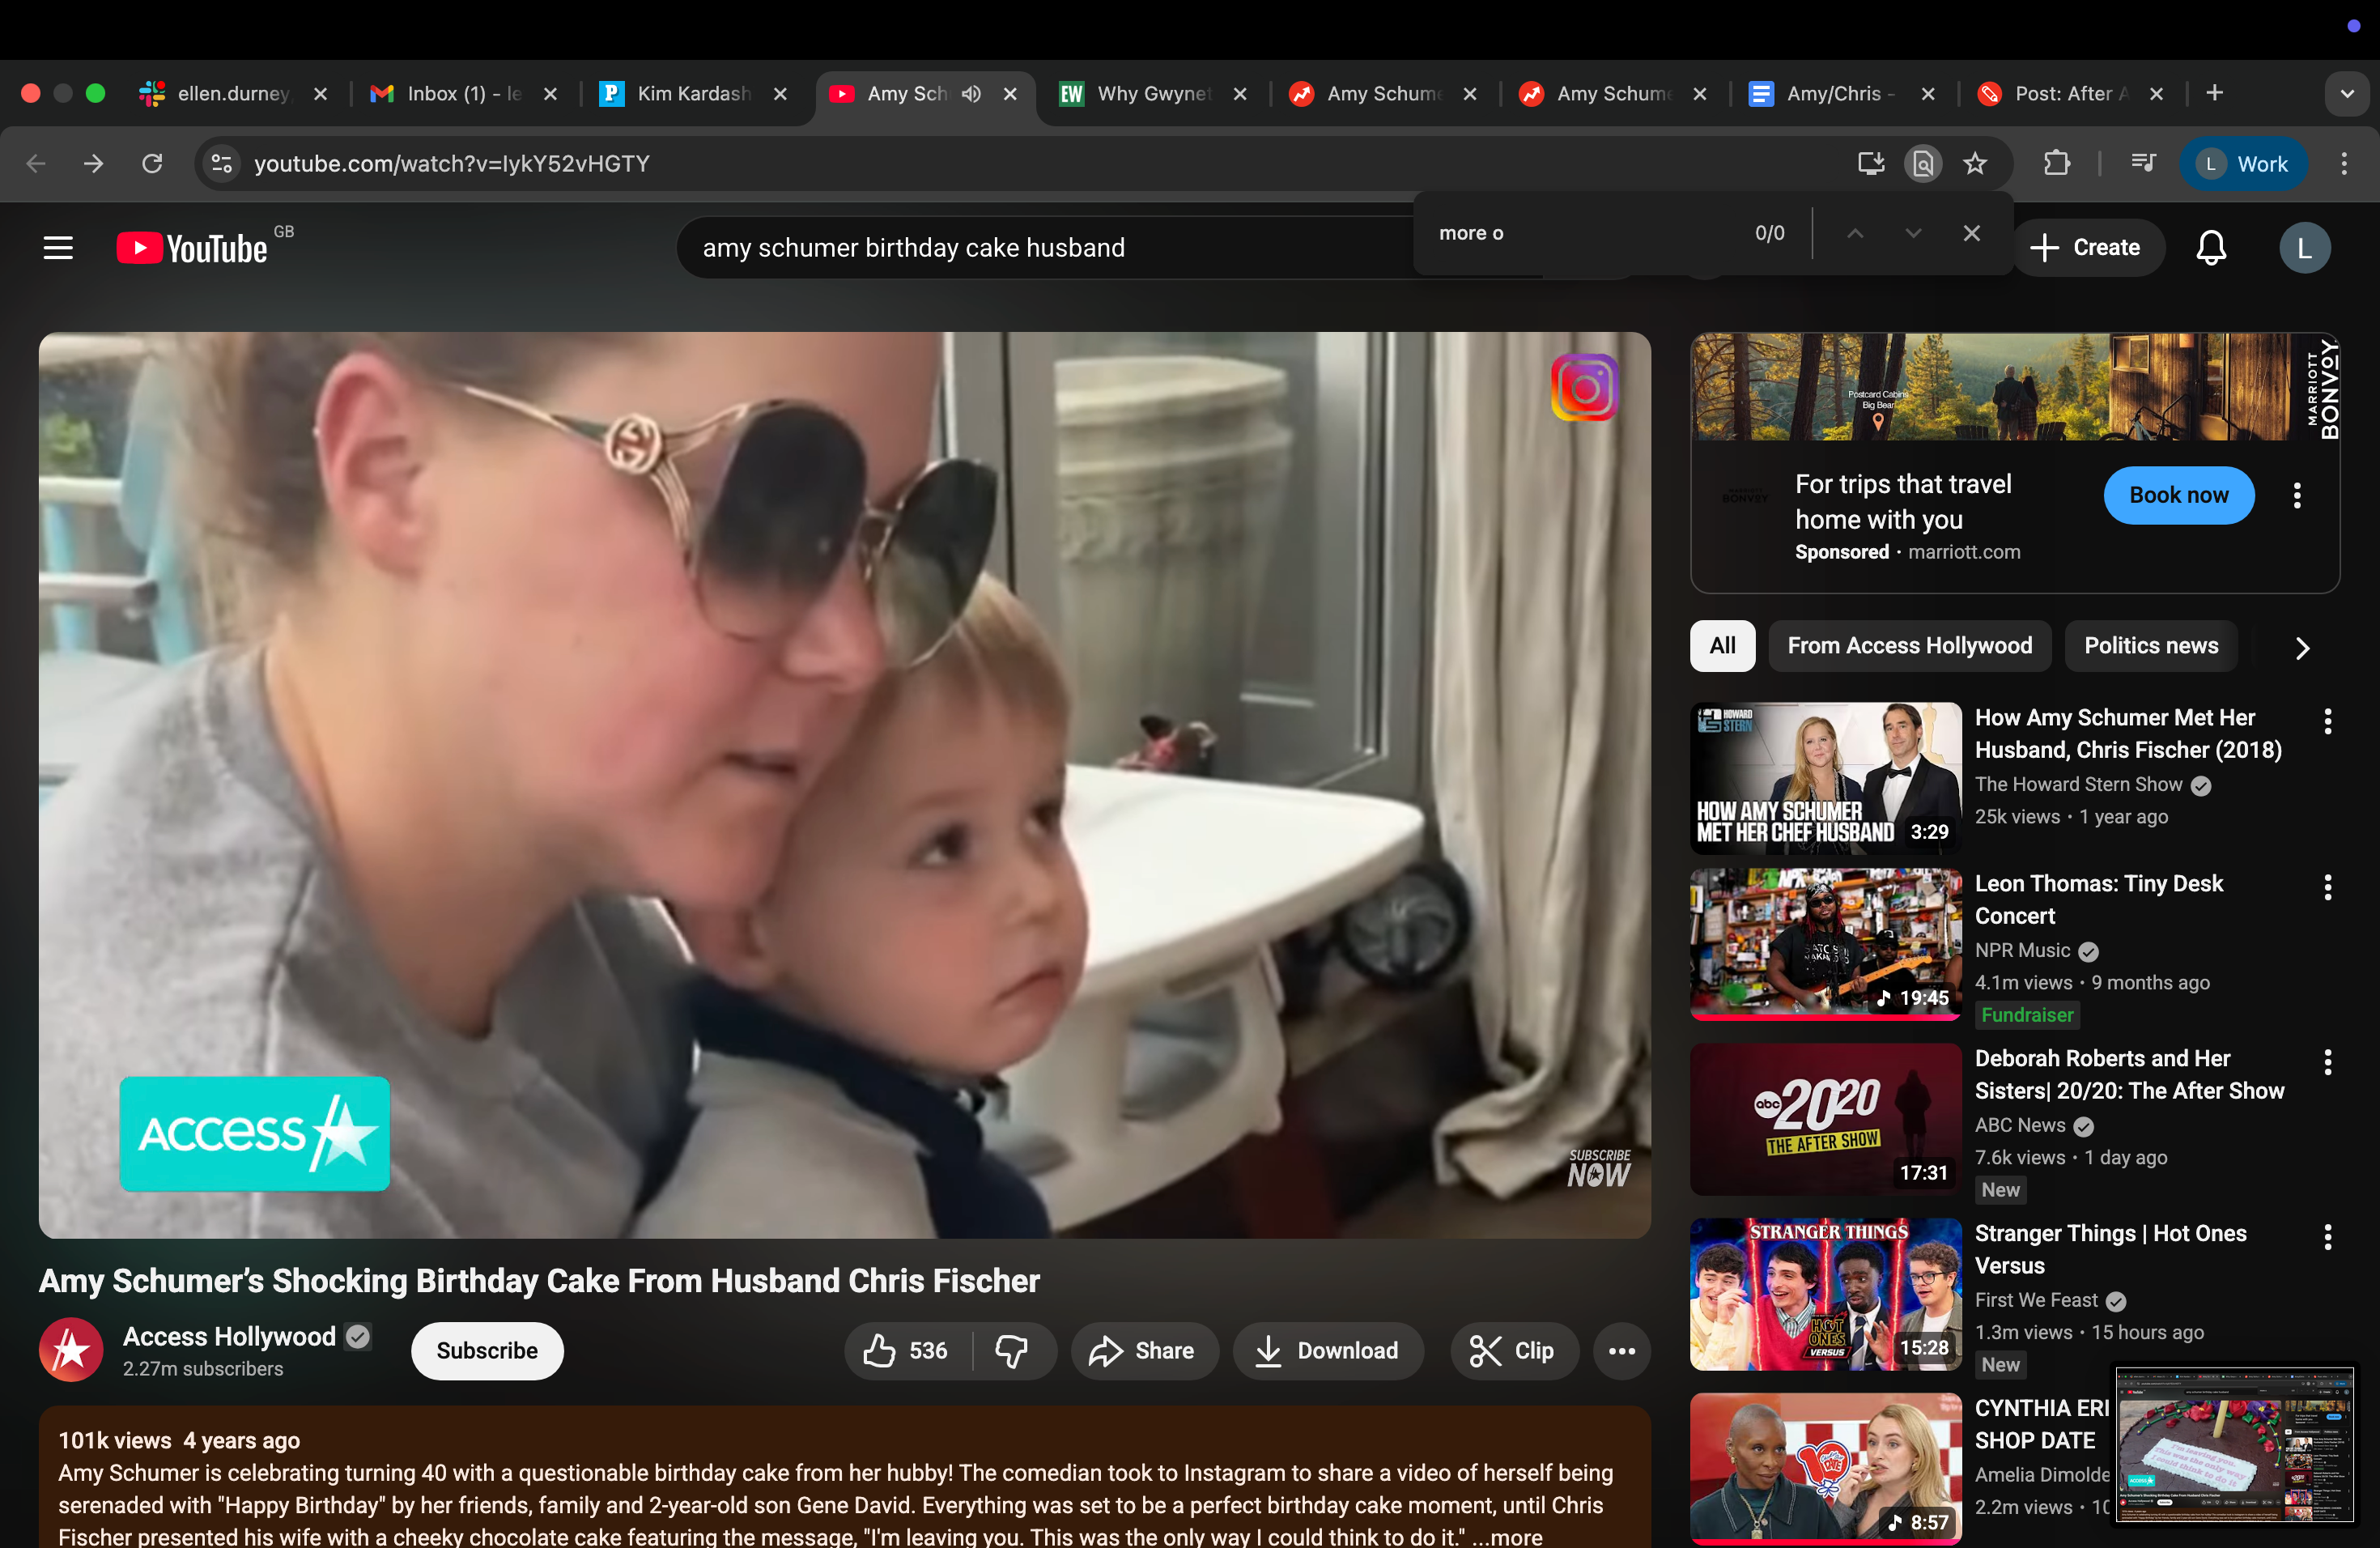Click the Book now ad button
The width and height of the screenshot is (2380, 1548).
pos(2178,495)
